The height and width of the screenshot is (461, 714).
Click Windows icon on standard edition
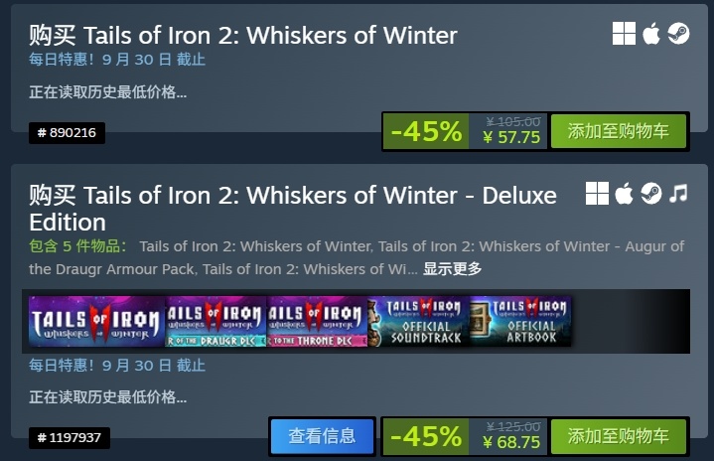click(x=624, y=33)
